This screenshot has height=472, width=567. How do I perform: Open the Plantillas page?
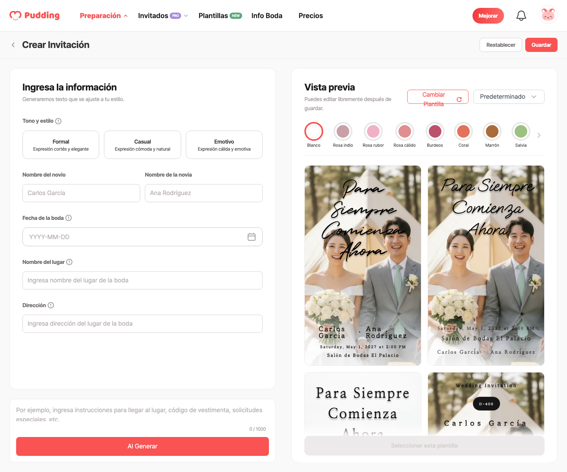tap(220, 16)
